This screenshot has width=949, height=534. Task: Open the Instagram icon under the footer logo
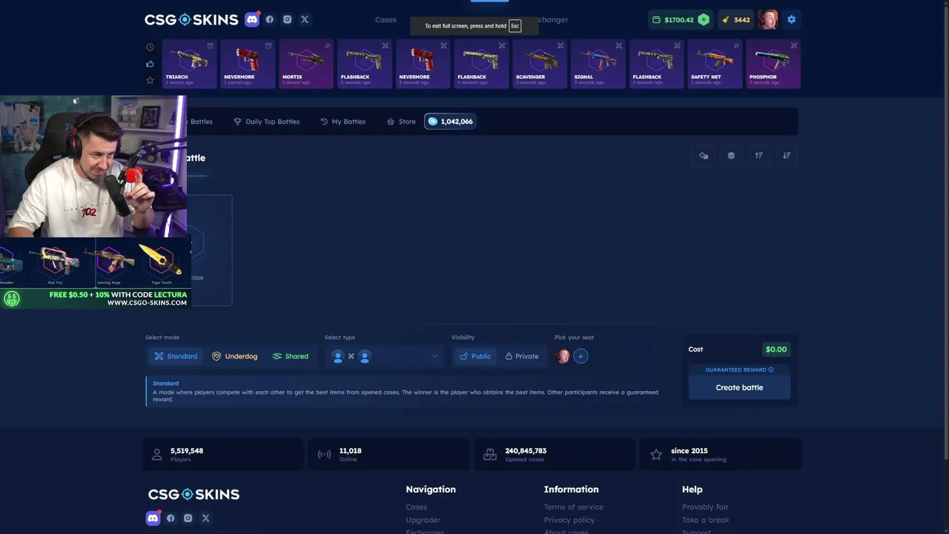click(x=188, y=518)
